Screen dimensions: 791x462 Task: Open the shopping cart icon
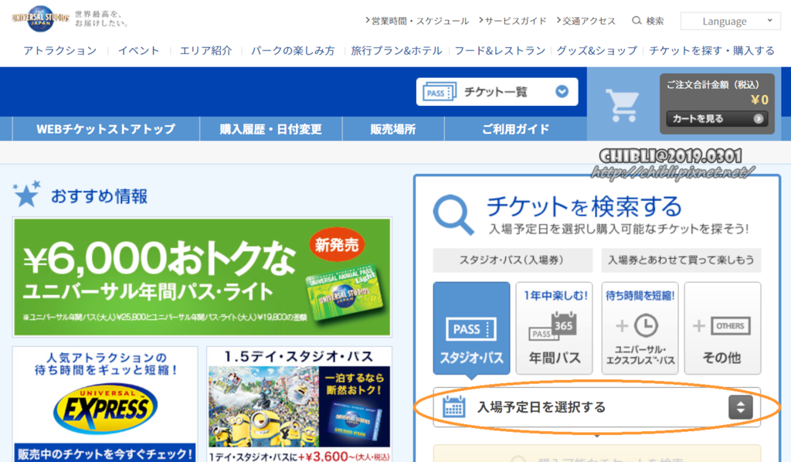point(623,105)
